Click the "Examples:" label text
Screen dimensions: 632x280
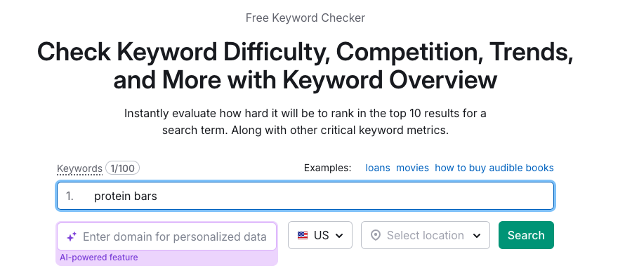327,168
